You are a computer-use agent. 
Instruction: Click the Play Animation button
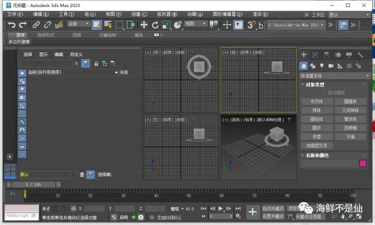(x=220, y=209)
